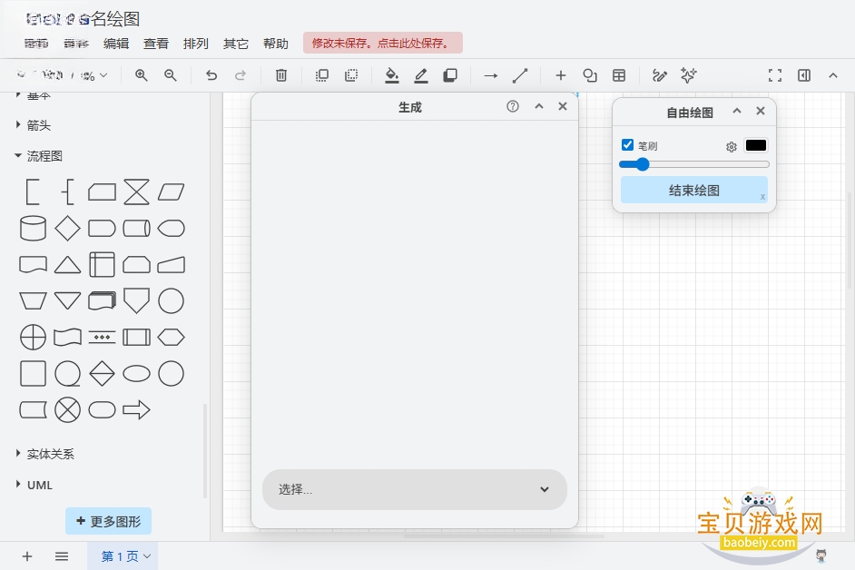The image size is (855, 570).
Task: Toggle the format panel icon
Action: [x=804, y=75]
